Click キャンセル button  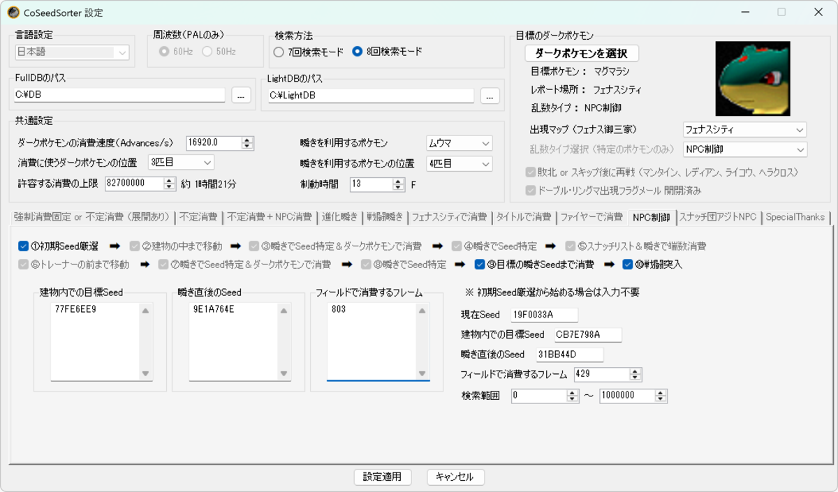455,477
